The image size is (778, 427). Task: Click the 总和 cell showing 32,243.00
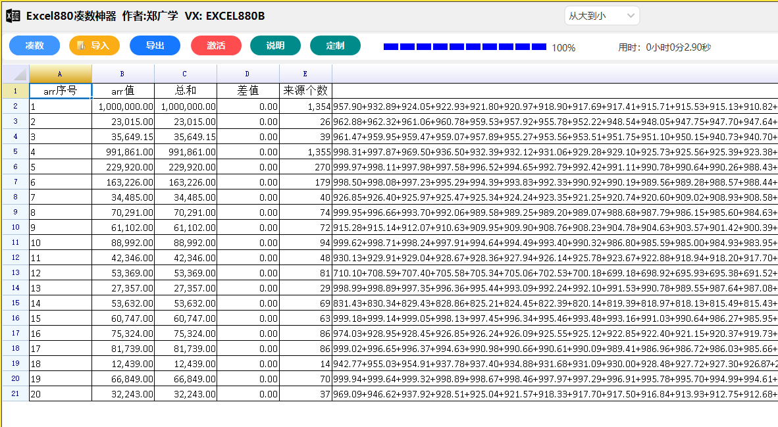186,394
